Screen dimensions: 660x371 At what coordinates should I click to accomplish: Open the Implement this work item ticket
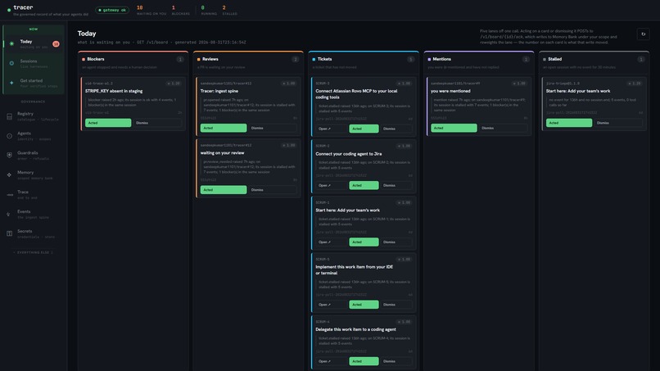tap(332, 305)
